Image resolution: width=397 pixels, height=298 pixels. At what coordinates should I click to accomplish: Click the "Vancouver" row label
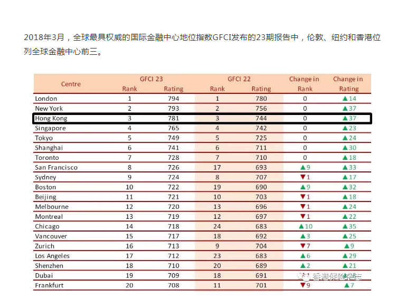pyautogui.click(x=51, y=236)
